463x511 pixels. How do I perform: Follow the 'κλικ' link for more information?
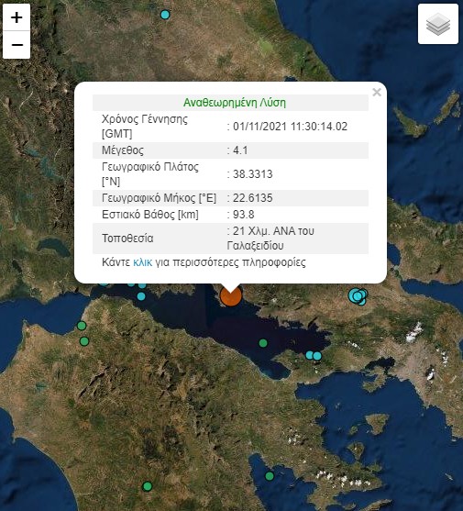click(143, 262)
